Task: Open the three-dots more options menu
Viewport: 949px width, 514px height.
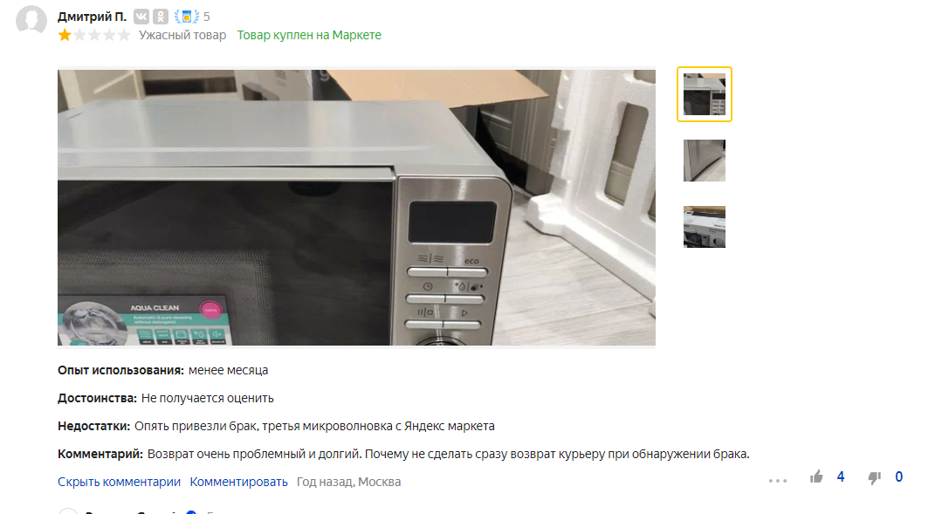Action: pos(778,481)
